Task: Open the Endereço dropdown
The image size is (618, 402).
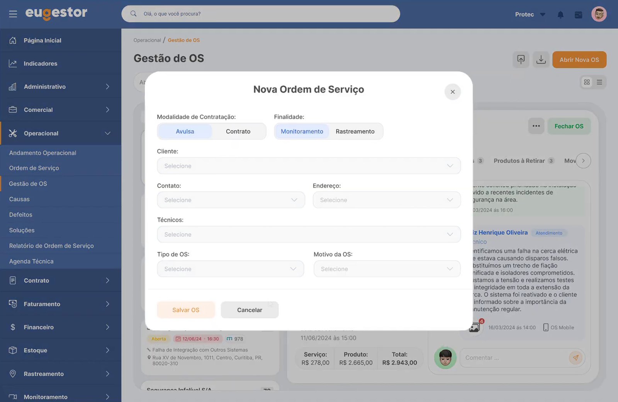Action: click(x=387, y=200)
